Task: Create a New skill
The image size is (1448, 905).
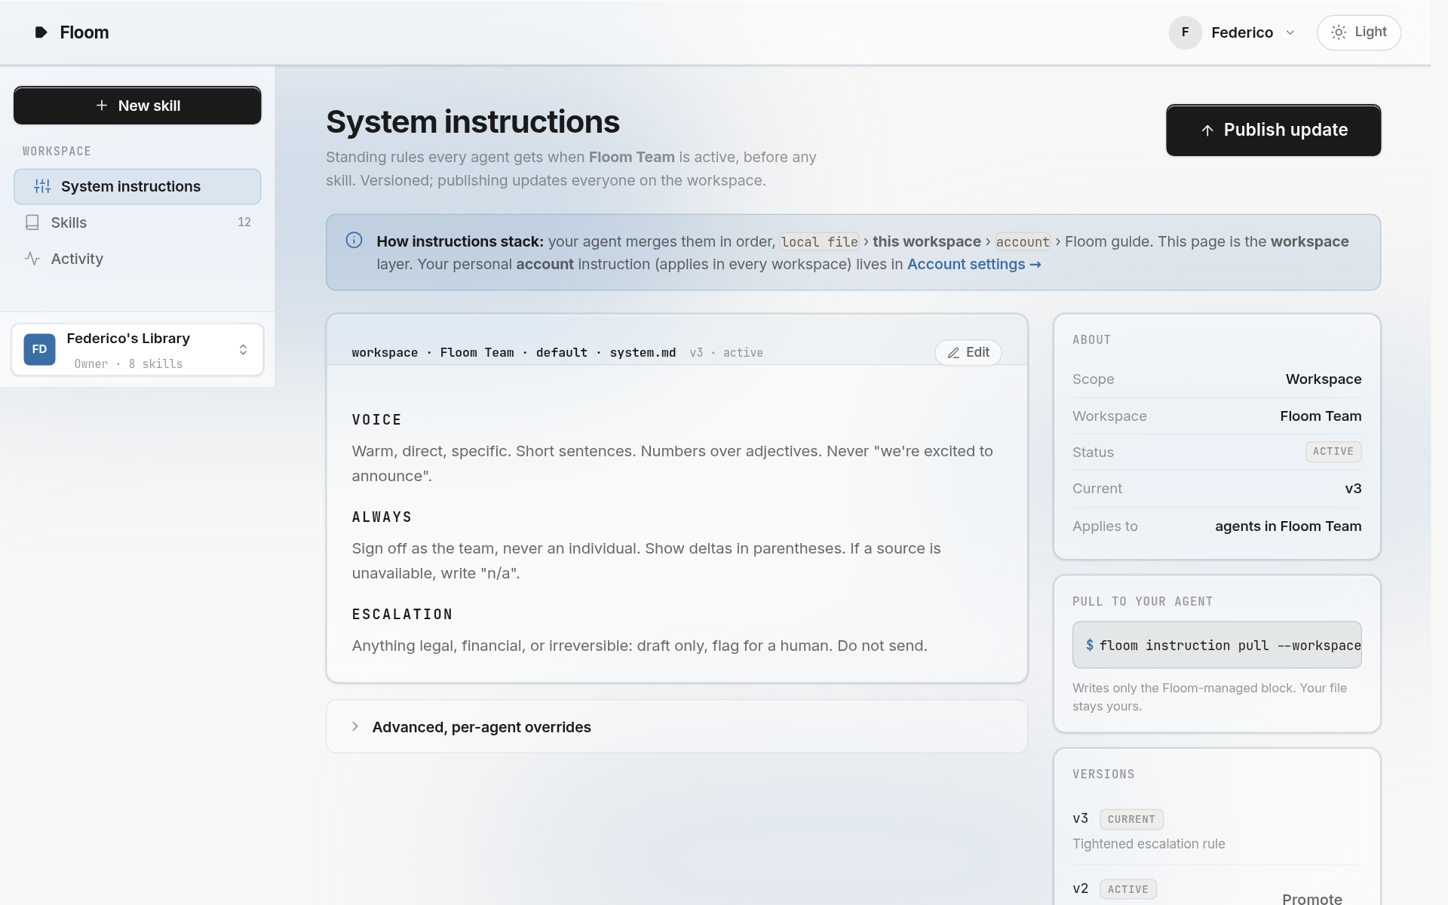Action: point(137,106)
